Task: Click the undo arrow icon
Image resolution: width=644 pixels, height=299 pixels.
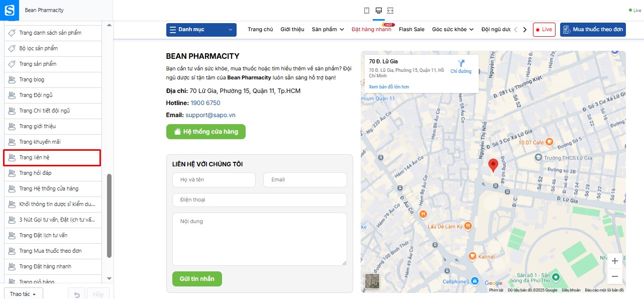Action: coord(76,294)
